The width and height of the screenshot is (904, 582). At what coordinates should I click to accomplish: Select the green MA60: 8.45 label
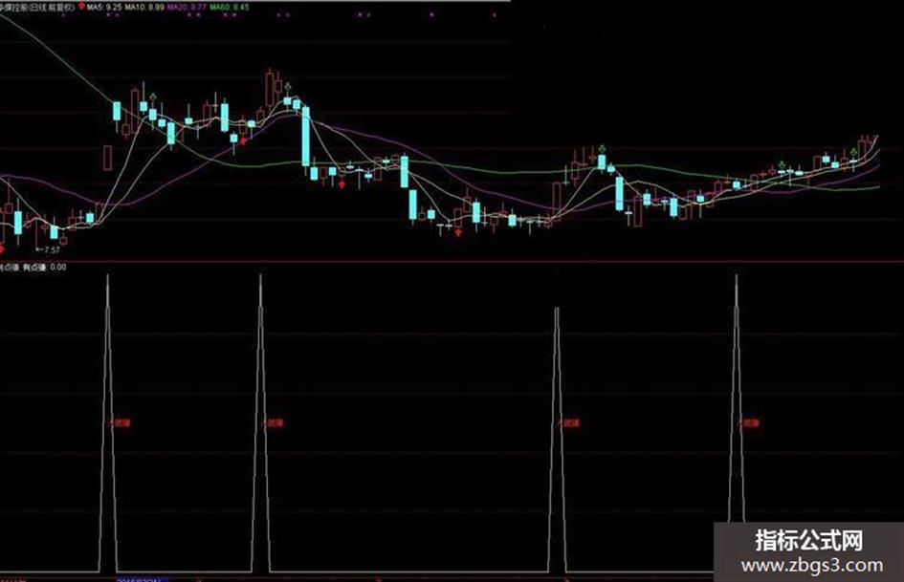tap(230, 7)
